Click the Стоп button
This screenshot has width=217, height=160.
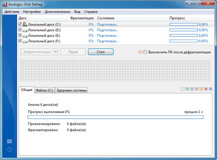[101, 52]
